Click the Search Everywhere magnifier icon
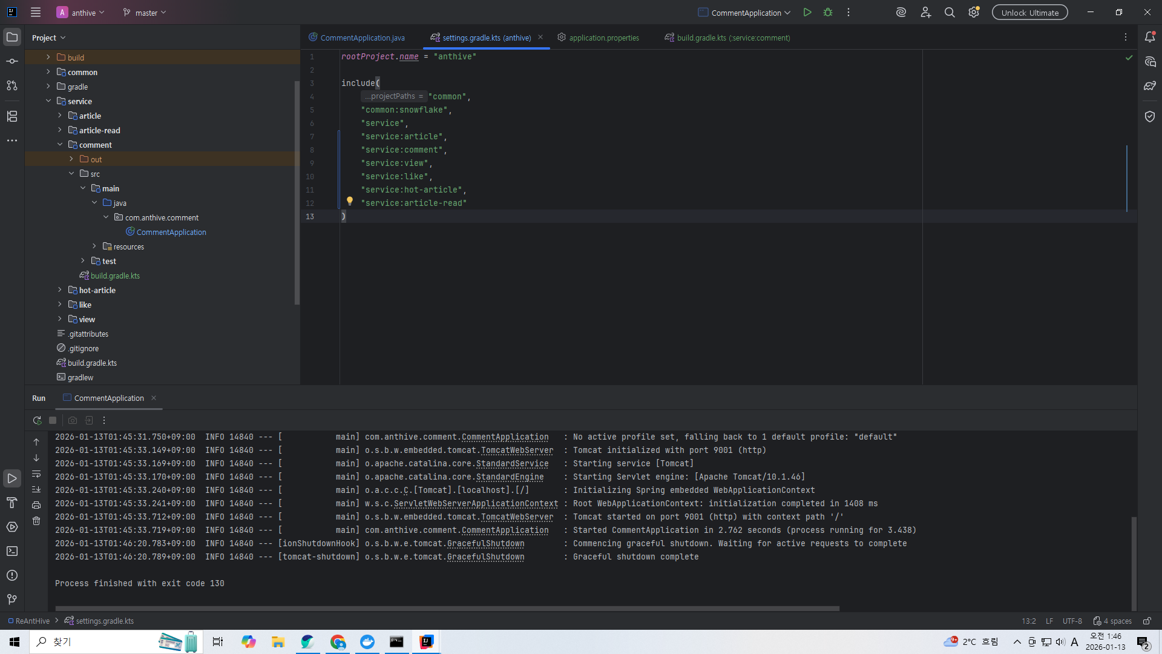The width and height of the screenshot is (1162, 654). (x=950, y=12)
